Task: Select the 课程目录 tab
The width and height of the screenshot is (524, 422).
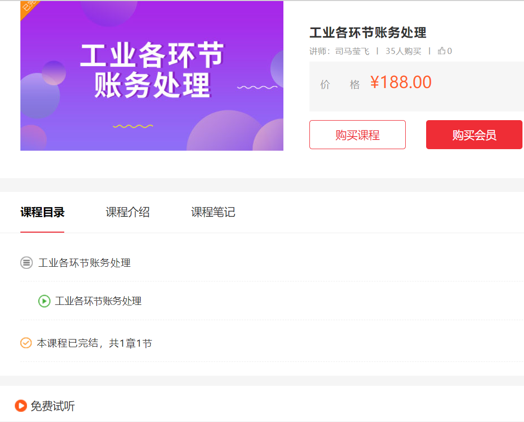Action: coord(42,212)
